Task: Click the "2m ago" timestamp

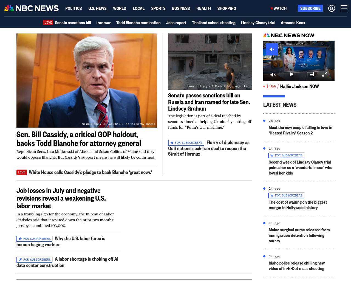Action: (274, 121)
